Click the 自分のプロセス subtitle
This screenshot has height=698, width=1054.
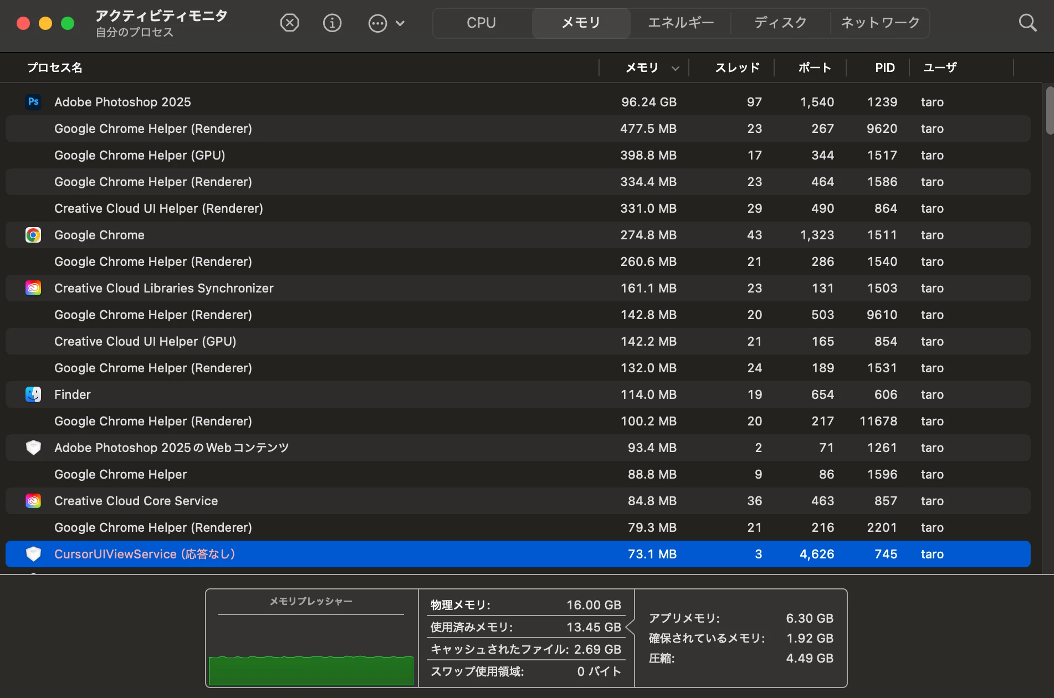point(135,32)
